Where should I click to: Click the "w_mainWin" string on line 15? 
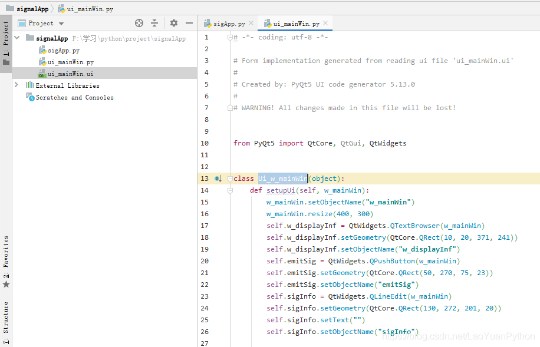388,202
